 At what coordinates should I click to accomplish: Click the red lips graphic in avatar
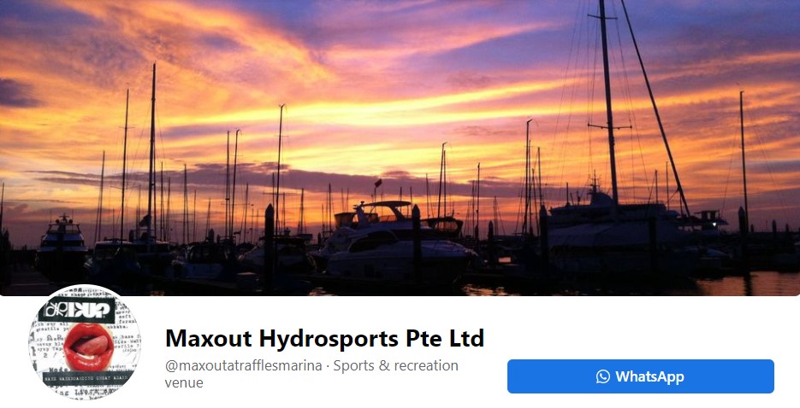pyautogui.click(x=89, y=346)
